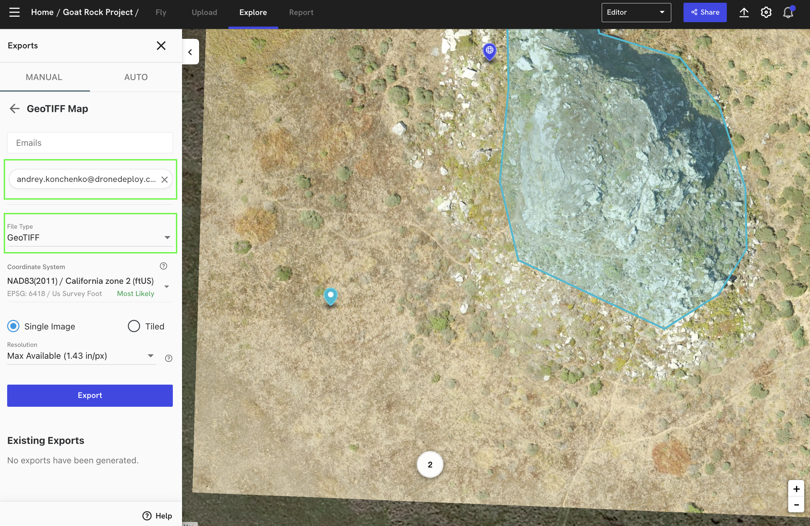Image resolution: width=810 pixels, height=526 pixels.
Task: Select the Single Image radio option
Action: click(13, 326)
